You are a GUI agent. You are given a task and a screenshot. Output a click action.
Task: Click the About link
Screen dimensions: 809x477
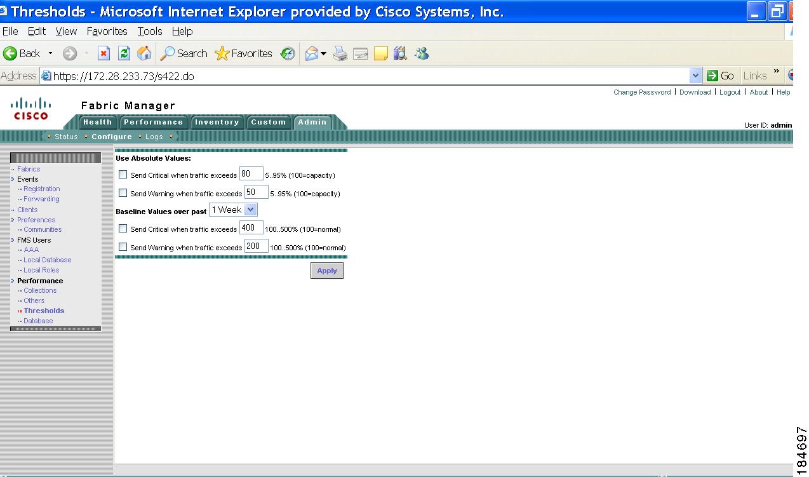(x=759, y=92)
